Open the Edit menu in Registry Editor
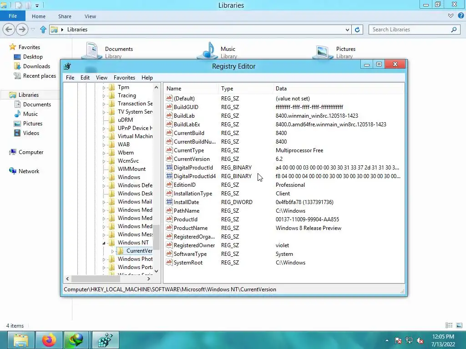The height and width of the screenshot is (349, 466). (85, 77)
